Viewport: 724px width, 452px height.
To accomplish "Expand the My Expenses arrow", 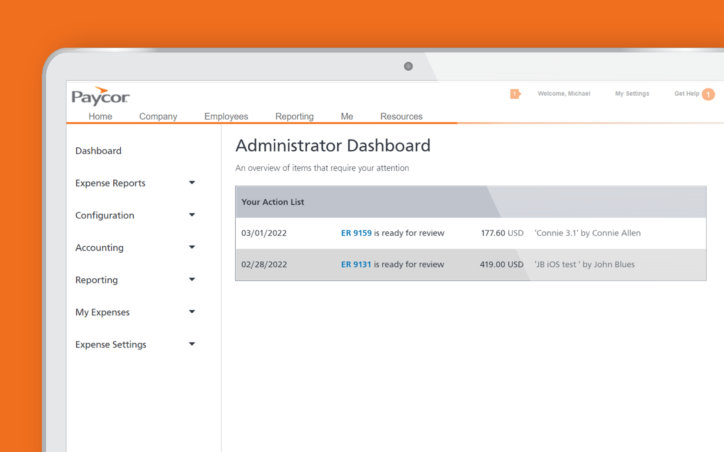I will coord(192,312).
